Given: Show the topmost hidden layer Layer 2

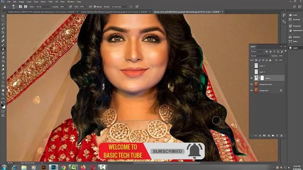Looking at the screenshot, I should click(251, 66).
